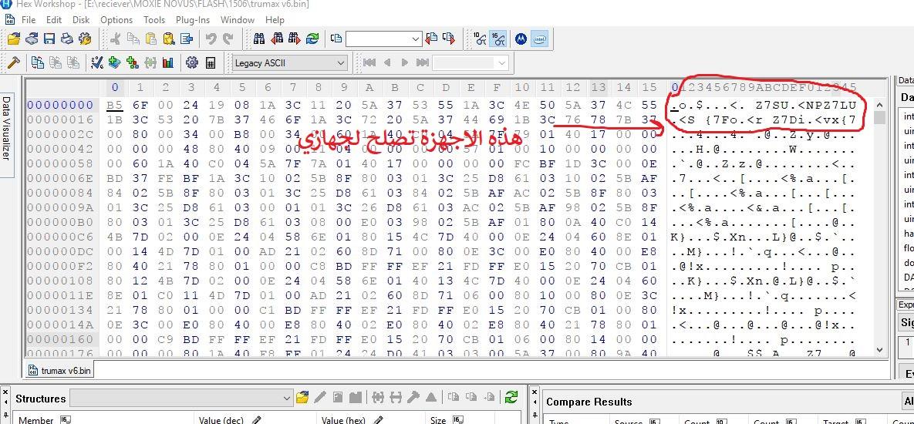Image resolution: width=914 pixels, height=424 pixels.
Task: Find previous with red-left binoculars icon
Action: point(278,39)
